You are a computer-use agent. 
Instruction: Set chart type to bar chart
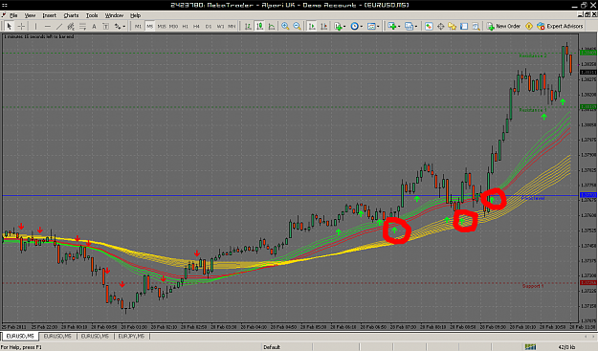coord(248,26)
